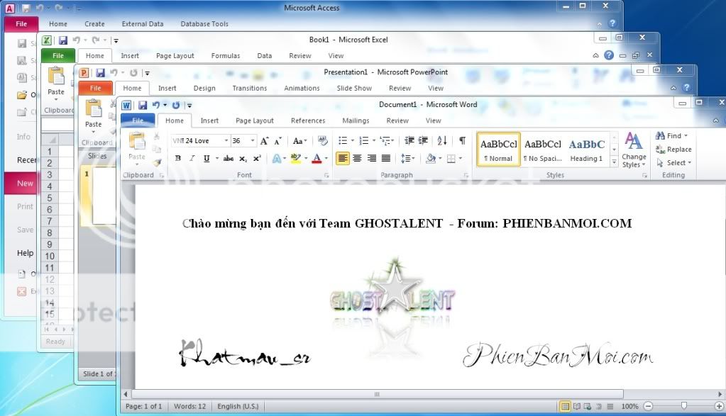Image resolution: width=726 pixels, height=416 pixels.
Task: Click the Sort icon in Paragraph group
Action: coord(442,141)
